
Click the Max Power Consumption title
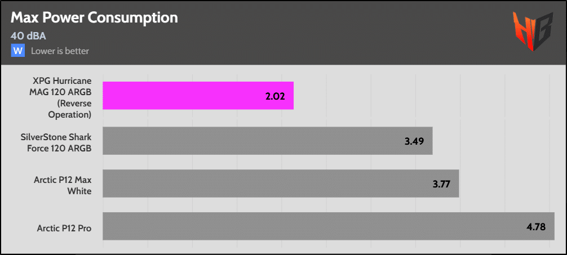(94, 18)
